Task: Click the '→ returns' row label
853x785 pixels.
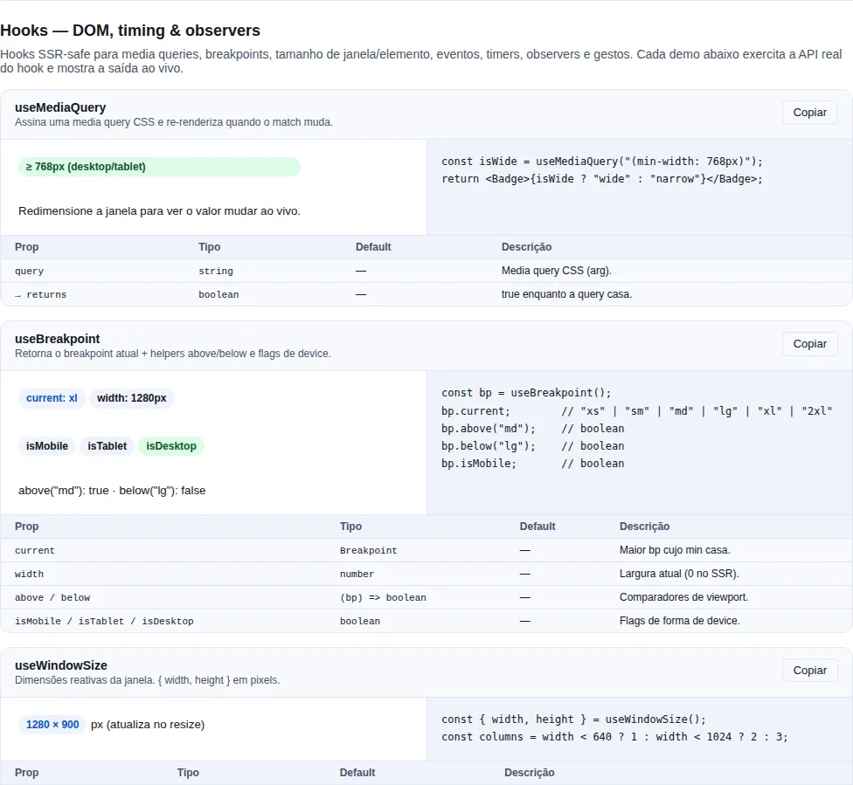Action: [x=41, y=294]
